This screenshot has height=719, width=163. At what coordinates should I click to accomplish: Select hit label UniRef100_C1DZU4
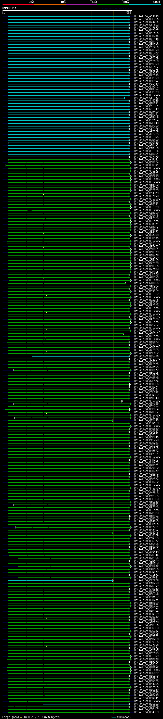pos(146,154)
